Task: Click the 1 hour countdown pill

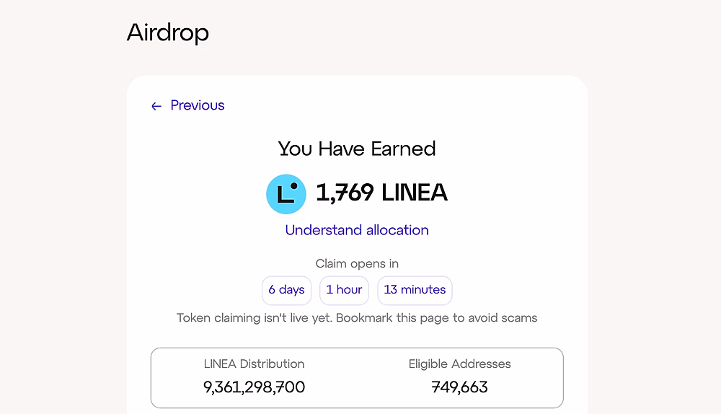Action: pyautogui.click(x=345, y=290)
